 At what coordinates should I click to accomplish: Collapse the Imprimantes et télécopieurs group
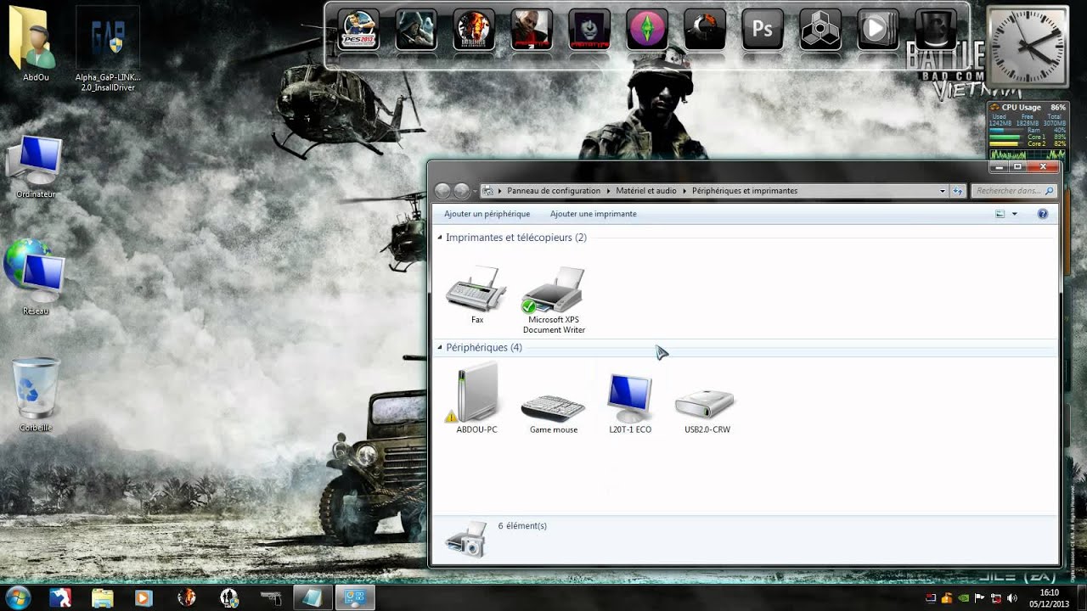click(440, 238)
